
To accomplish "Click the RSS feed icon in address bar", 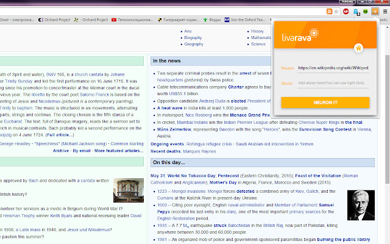I will 330,11.
